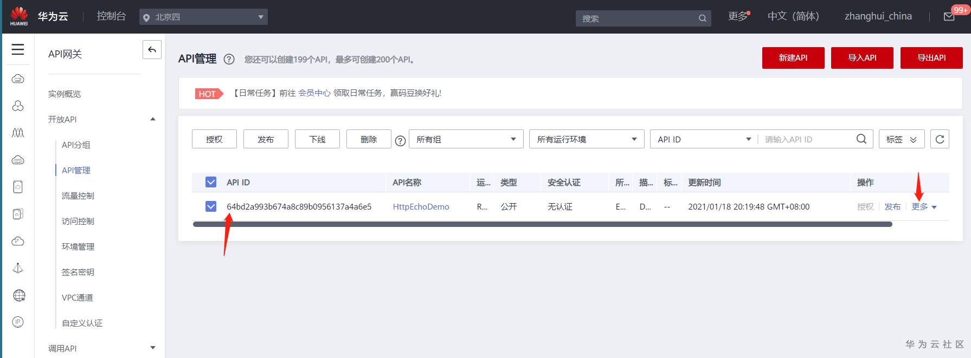
Task: Click the sailboat-shaped sidebar icon
Action: (18, 268)
